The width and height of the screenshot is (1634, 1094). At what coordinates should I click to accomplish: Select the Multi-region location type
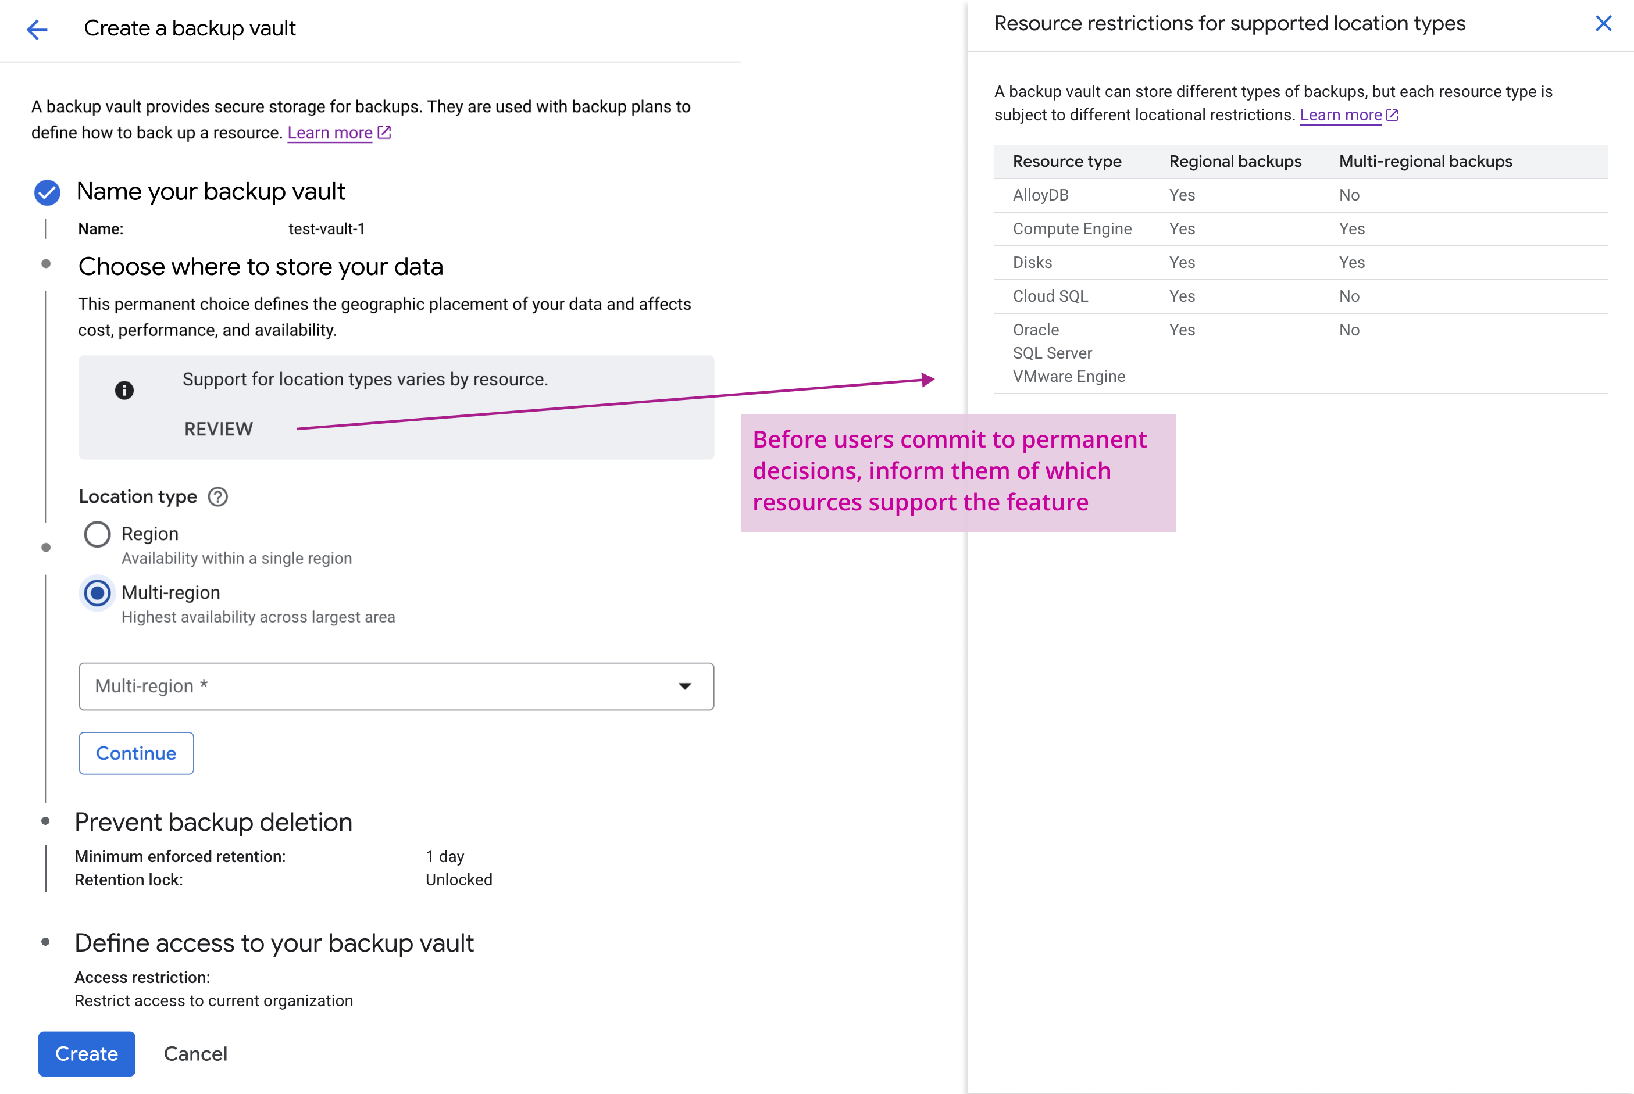97,592
